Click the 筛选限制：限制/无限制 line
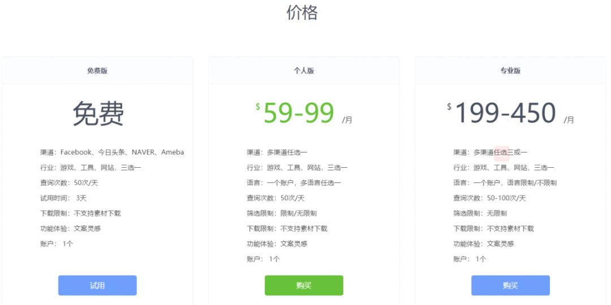Viewport: 611px width, 305px height. click(282, 213)
